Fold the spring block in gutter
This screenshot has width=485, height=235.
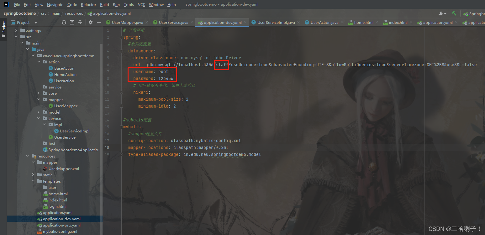[x=122, y=37]
